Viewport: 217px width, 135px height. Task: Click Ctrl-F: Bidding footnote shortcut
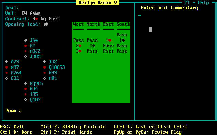(73, 127)
